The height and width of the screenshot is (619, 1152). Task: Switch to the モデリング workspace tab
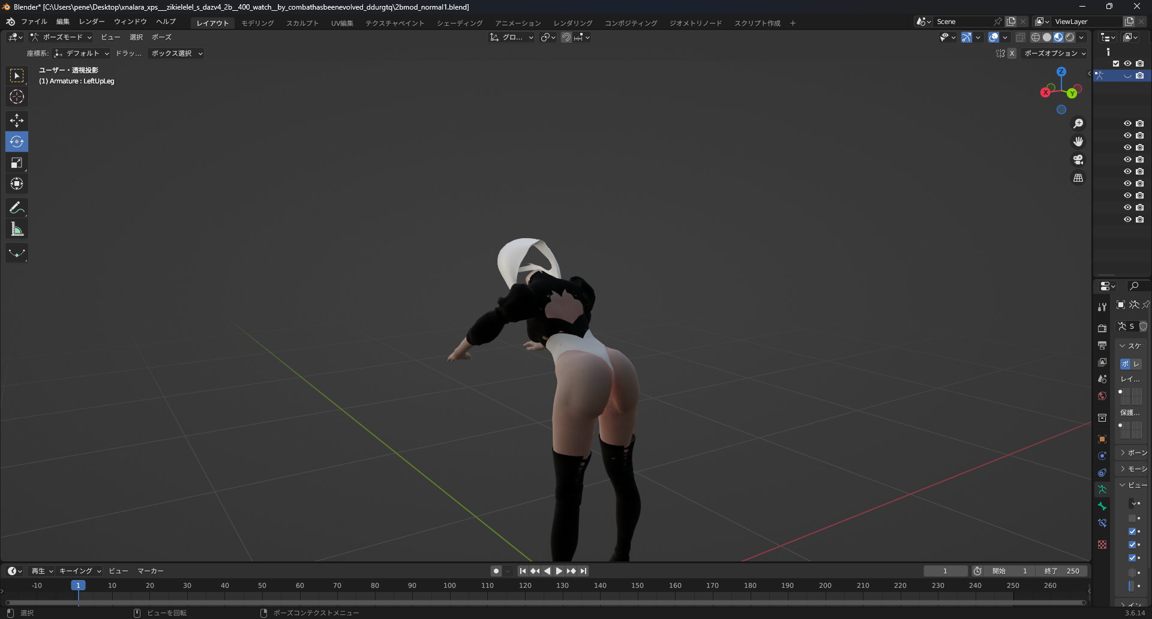tap(257, 23)
